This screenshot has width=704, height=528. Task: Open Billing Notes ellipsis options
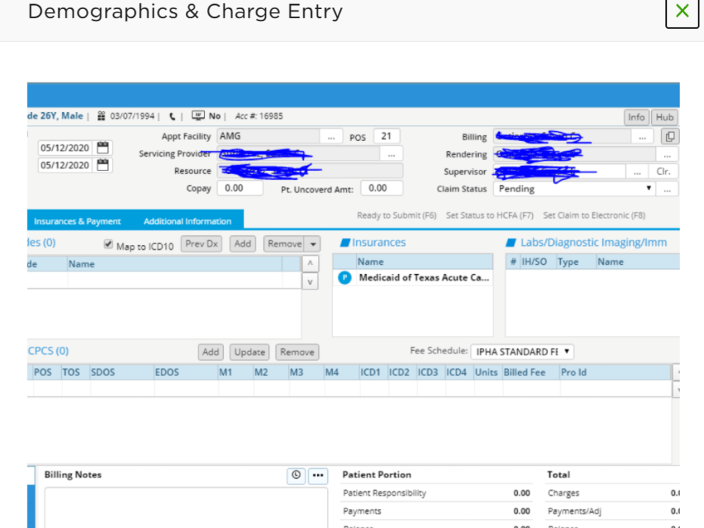coord(318,475)
